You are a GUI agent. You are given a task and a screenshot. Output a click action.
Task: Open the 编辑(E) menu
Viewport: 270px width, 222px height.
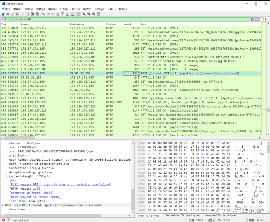point(17,9)
